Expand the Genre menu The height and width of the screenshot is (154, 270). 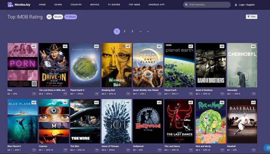58,5
